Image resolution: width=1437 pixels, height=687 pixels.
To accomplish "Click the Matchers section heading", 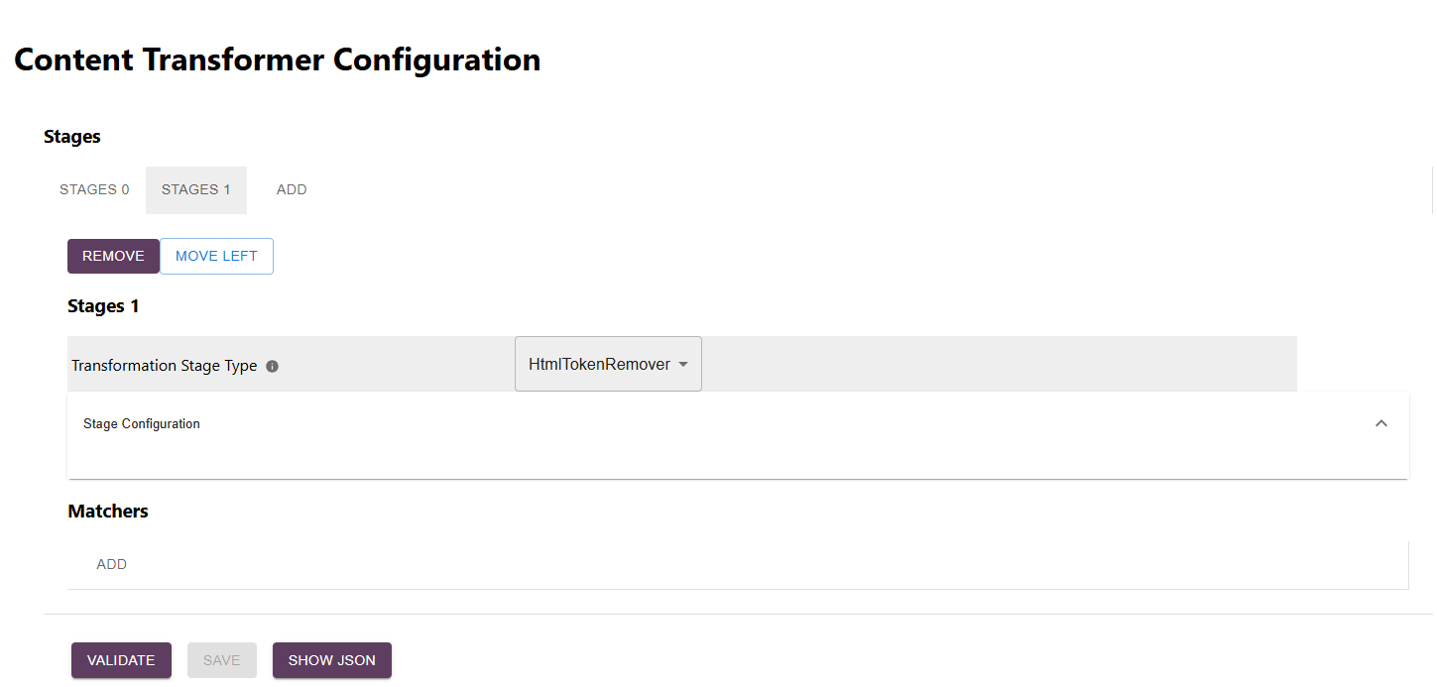I will click(108, 512).
